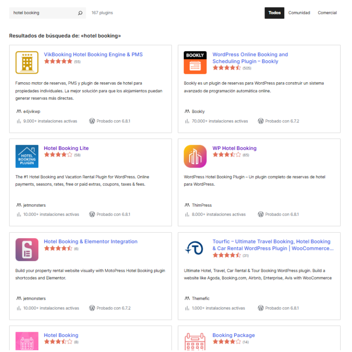
Task: Click WordPress logo in Elementor Integration card
Action: click(92, 308)
